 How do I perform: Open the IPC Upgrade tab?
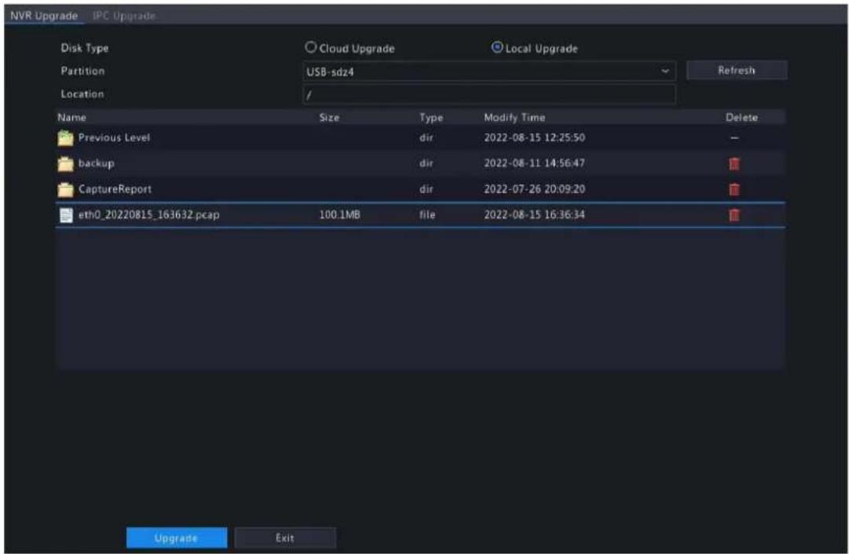[124, 16]
